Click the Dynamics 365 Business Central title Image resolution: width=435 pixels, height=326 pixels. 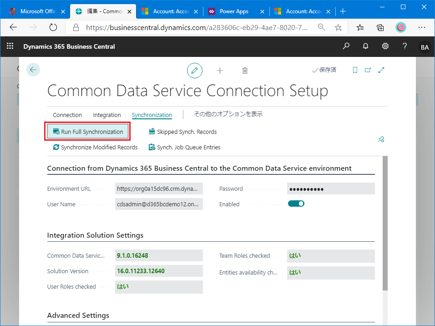click(69, 46)
